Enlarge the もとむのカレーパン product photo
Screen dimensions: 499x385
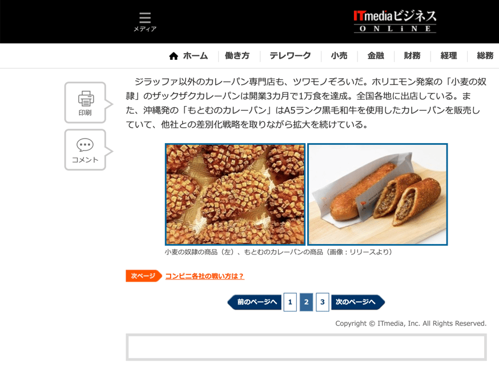click(x=377, y=194)
